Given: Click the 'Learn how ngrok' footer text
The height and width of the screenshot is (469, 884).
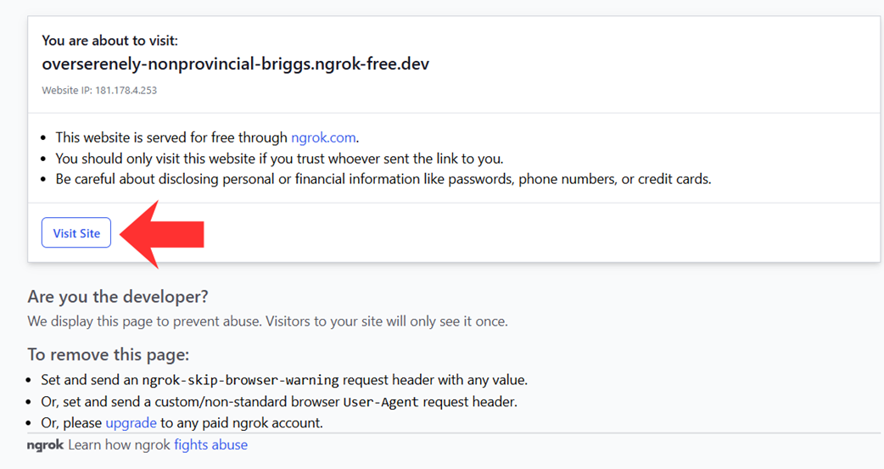Looking at the screenshot, I should point(120,444).
